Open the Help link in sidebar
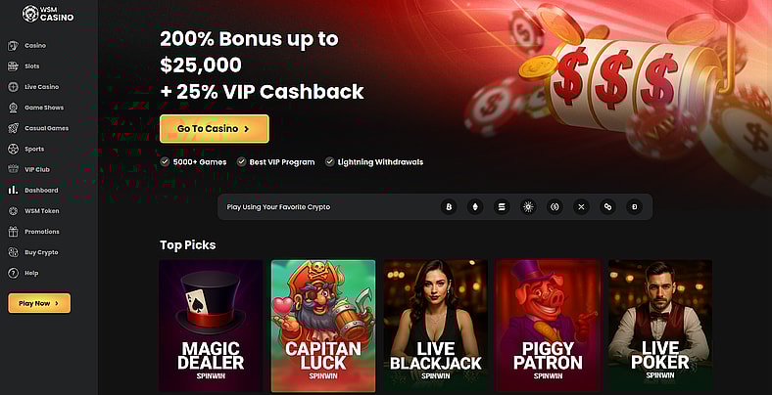The image size is (772, 395). [31, 273]
